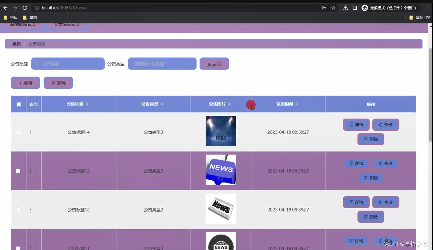Open 详情 for 公告标题12
The image size is (433, 250).
356,202
